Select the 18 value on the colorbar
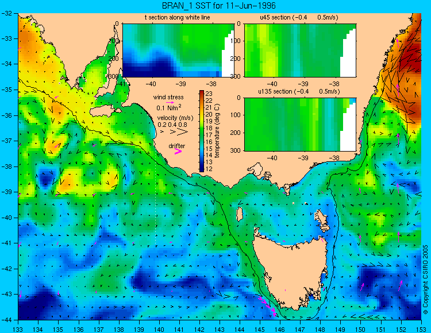This screenshot has width=431, height=333. point(209,128)
